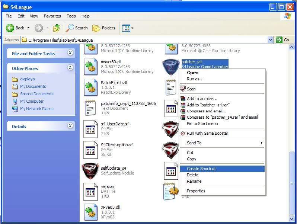Click the vertical scrollbar up arrow
Image resolution: width=297 pixels, height=224 pixels.
coord(291,47)
